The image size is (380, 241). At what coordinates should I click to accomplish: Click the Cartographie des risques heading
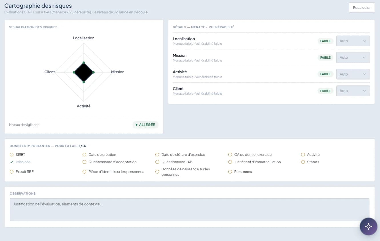tap(38, 6)
